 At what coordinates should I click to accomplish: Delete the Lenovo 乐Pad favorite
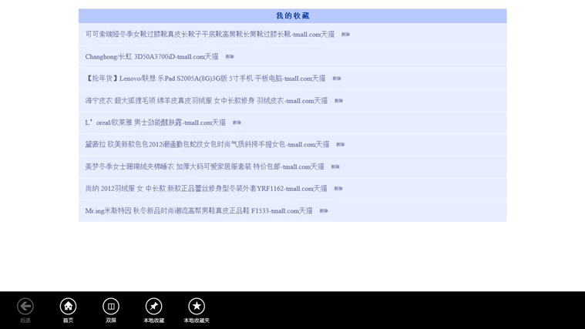[337, 79]
